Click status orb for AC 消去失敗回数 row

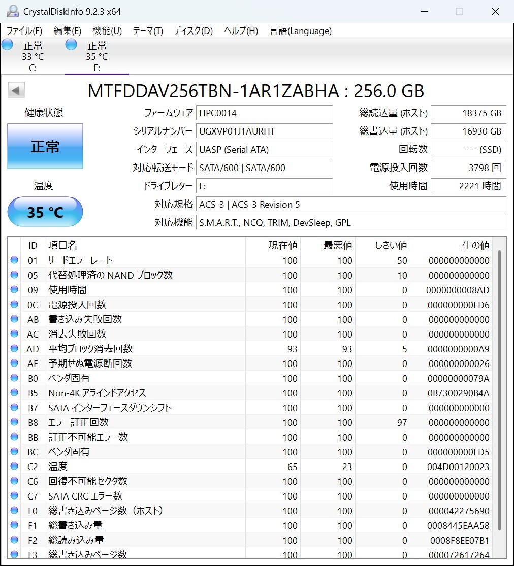14,334
